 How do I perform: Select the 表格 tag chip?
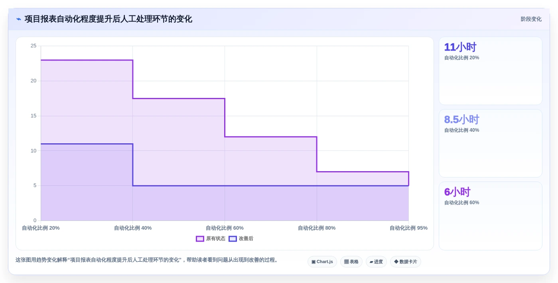[x=351, y=262]
